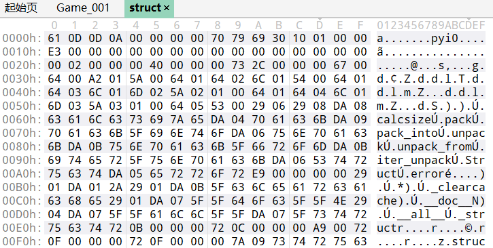Screen dimensions: 493x248
Task: Close the struct tab
Action: (x=167, y=8)
